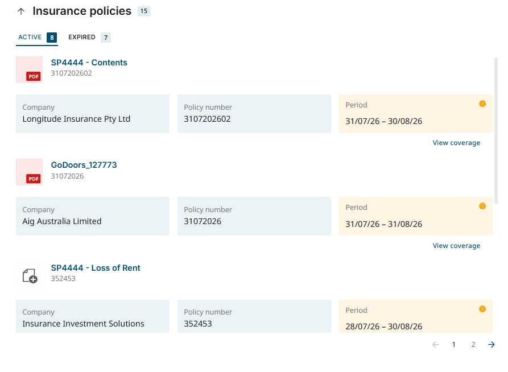This screenshot has width=508, height=372.
Task: Switch to the Expired tab
Action: click(x=89, y=38)
